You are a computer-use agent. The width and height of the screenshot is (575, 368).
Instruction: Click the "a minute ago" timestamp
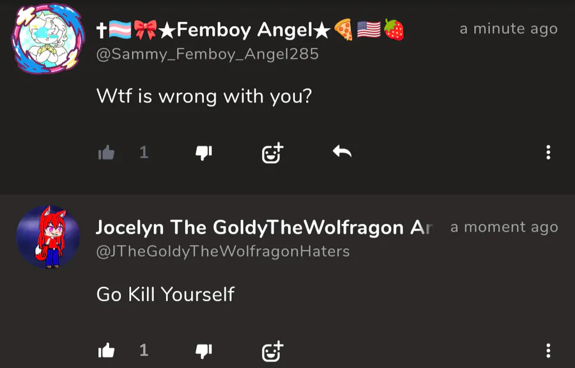[x=509, y=29]
